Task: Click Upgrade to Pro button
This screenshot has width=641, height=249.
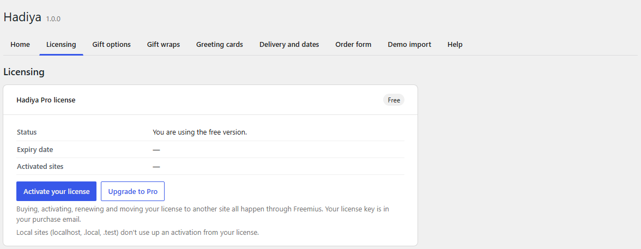Action: [133, 191]
